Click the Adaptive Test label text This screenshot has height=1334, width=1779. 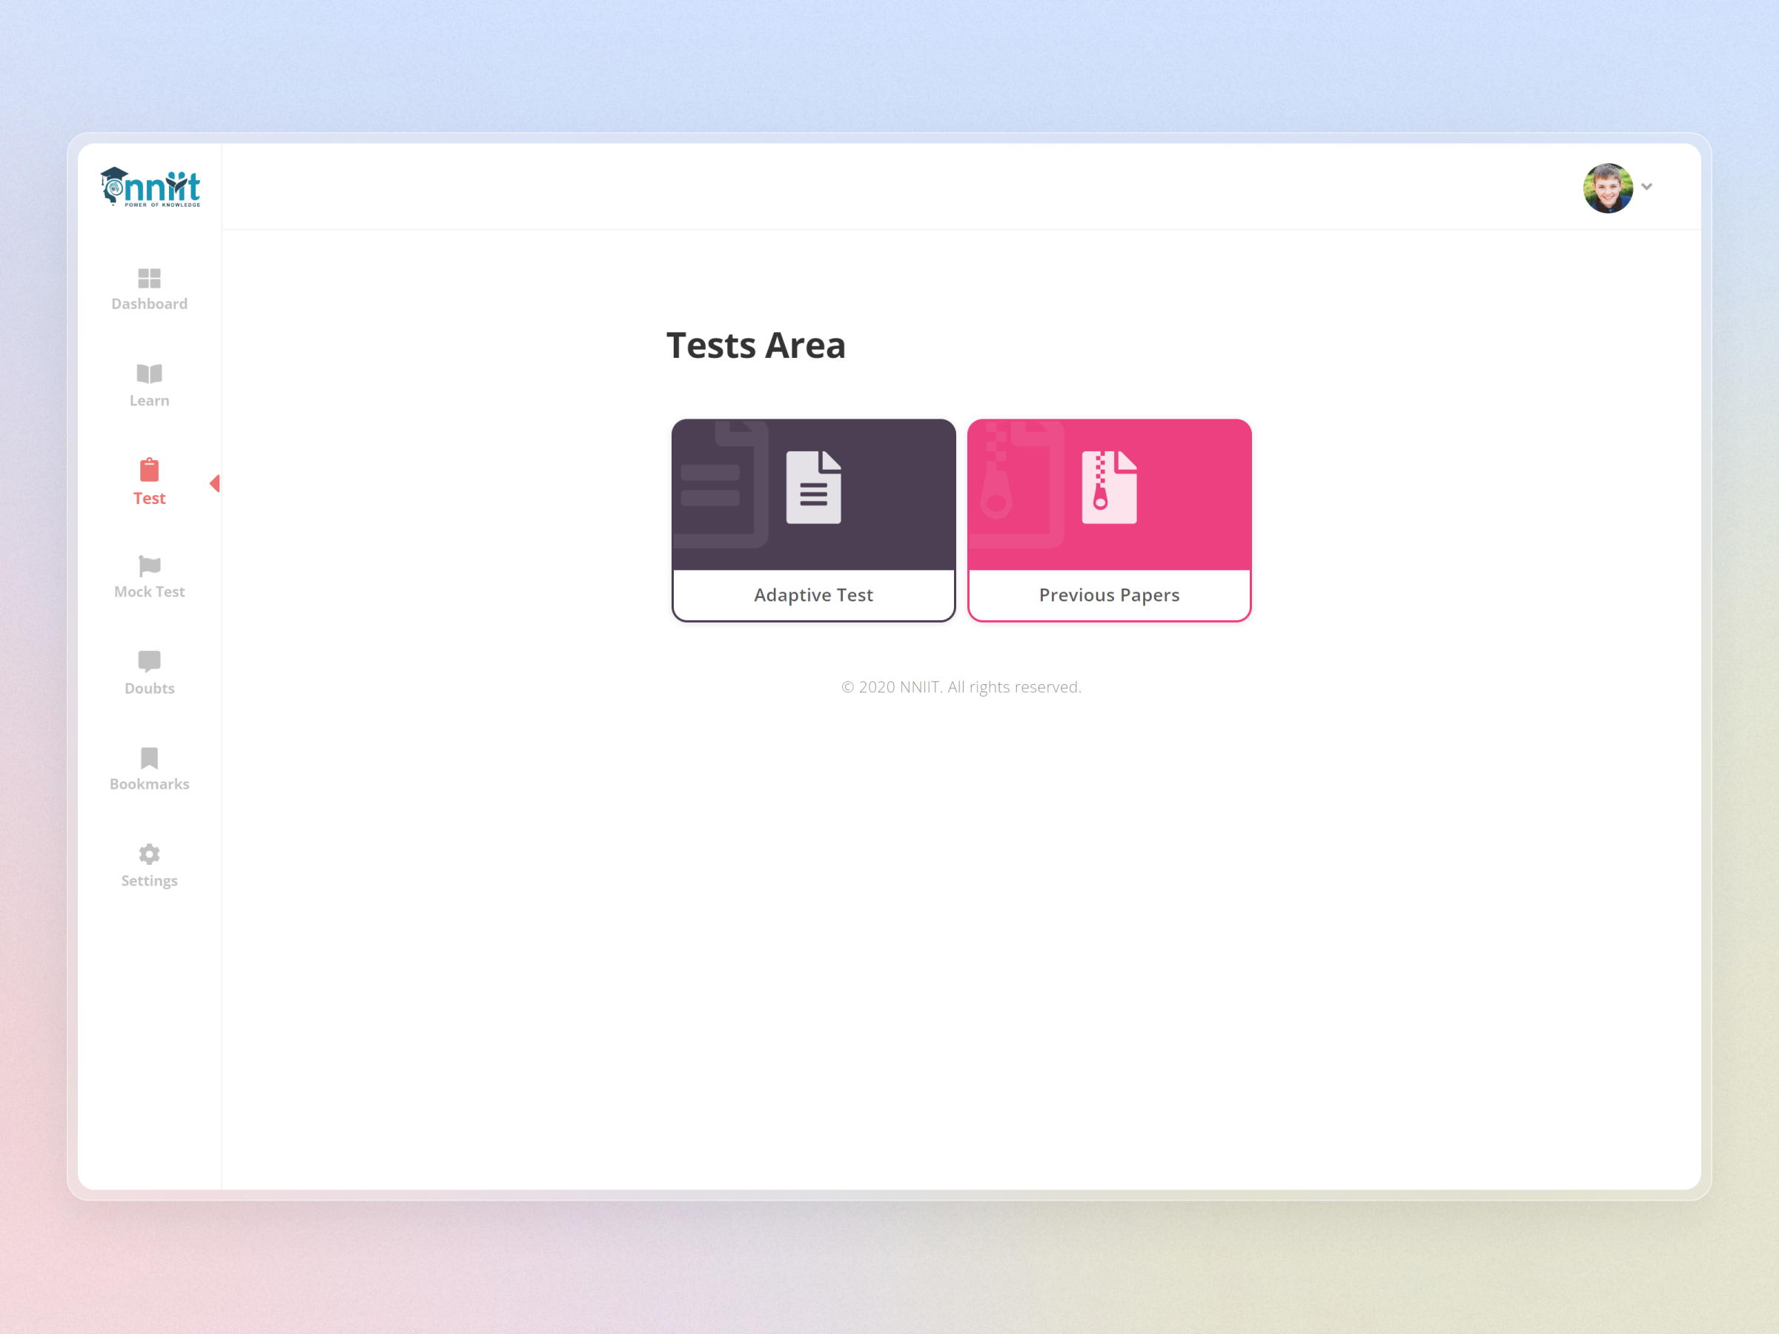tap(813, 594)
